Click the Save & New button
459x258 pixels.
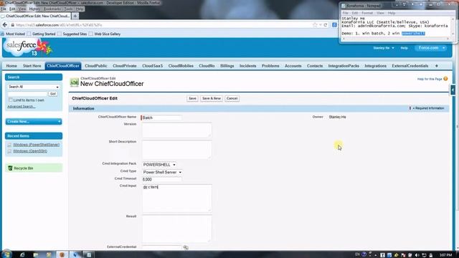(212, 99)
